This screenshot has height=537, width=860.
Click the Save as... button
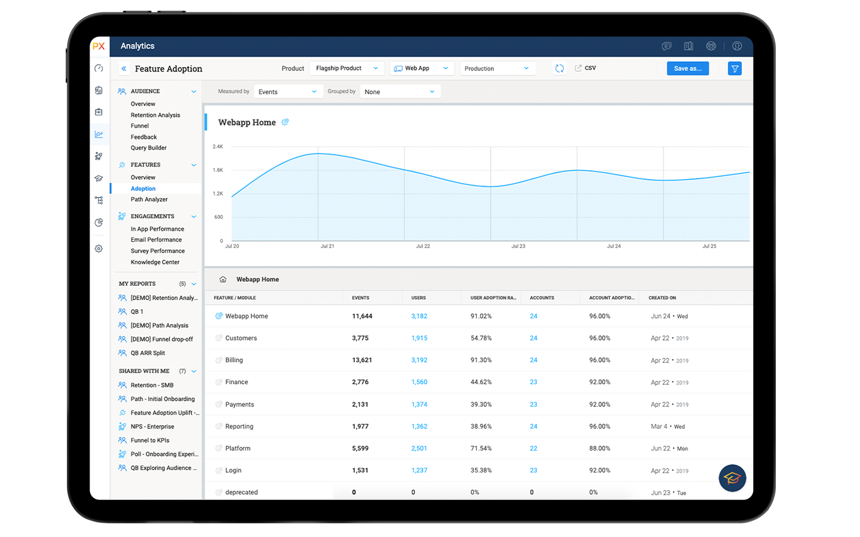coord(687,69)
